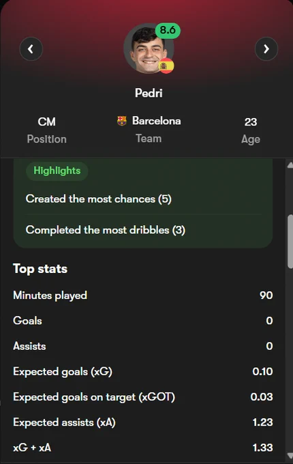
Task: Open the Barcelona team link
Action: coord(156,121)
